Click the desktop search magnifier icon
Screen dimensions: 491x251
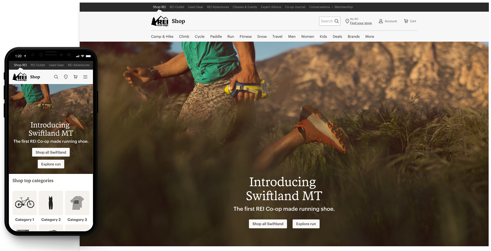337,21
